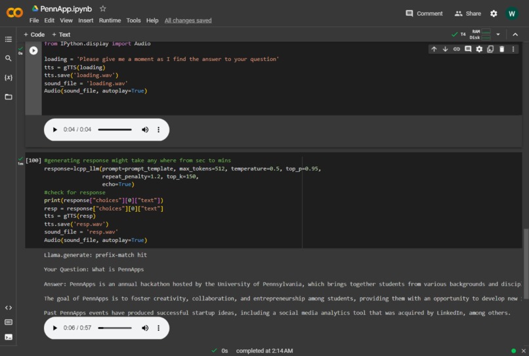Click cell [100] execution count
The image size is (529, 356).
(33, 161)
